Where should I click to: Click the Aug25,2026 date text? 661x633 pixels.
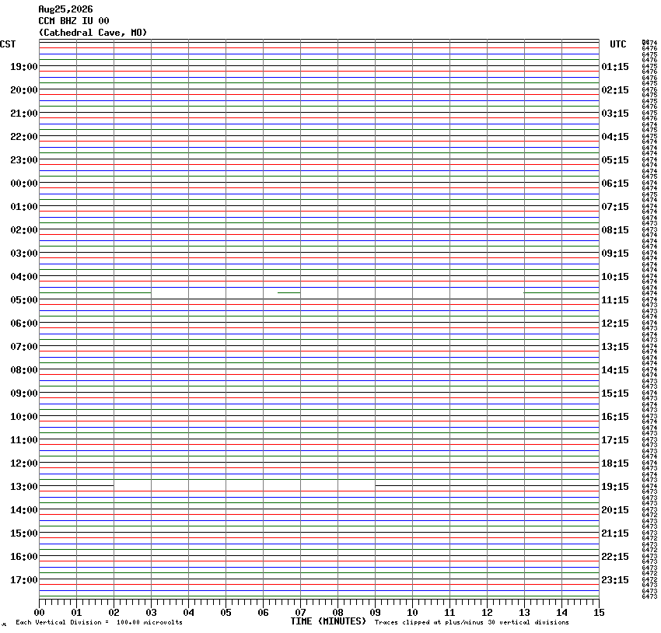coord(66,9)
